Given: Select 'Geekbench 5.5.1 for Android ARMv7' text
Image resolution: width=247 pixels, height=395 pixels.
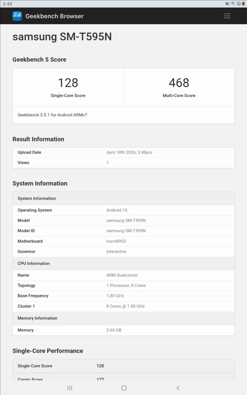Looking at the screenshot, I should pos(52,115).
